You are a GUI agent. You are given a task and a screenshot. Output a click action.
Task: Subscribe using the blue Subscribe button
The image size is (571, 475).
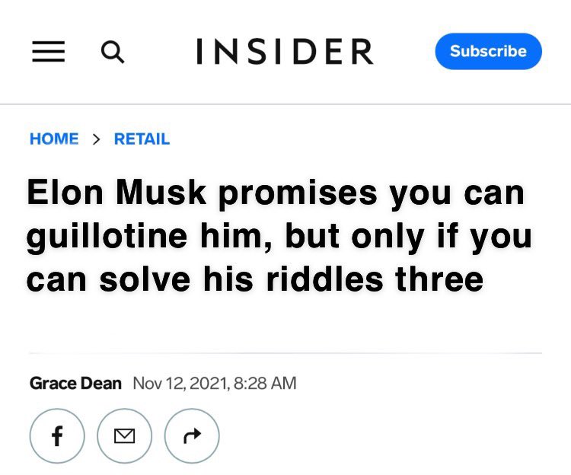point(488,51)
